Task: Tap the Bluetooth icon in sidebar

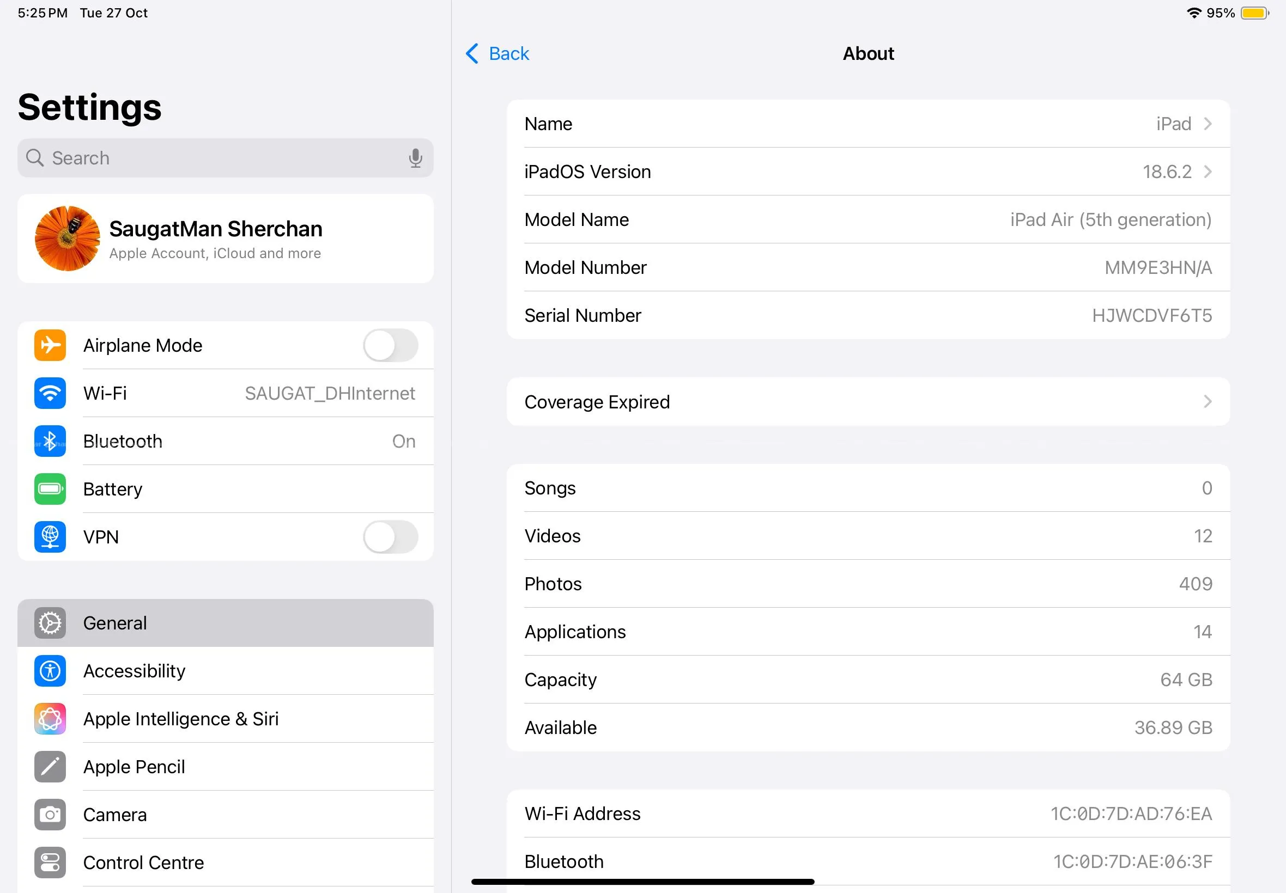Action: (50, 442)
